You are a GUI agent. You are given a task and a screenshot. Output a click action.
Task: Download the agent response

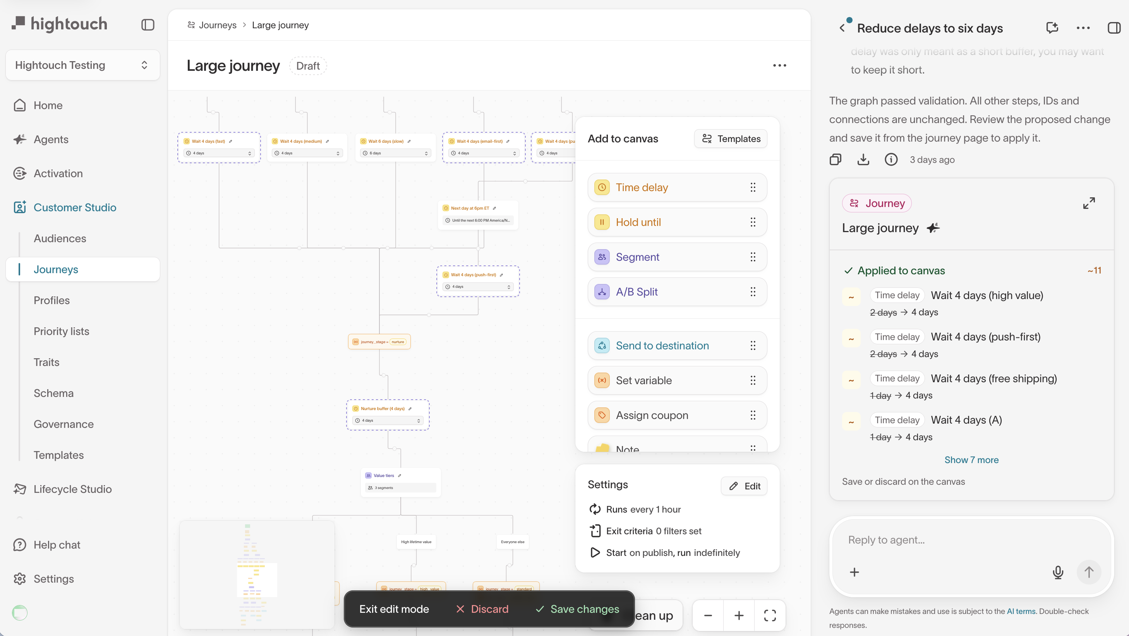(x=863, y=159)
